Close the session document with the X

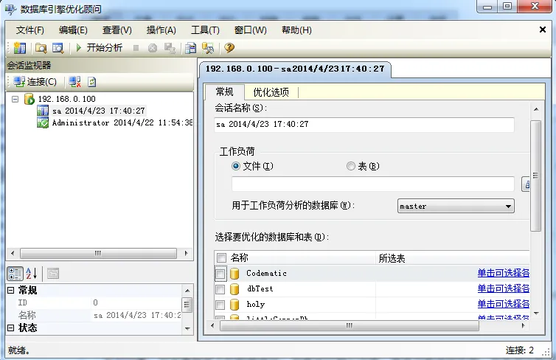[x=543, y=30]
